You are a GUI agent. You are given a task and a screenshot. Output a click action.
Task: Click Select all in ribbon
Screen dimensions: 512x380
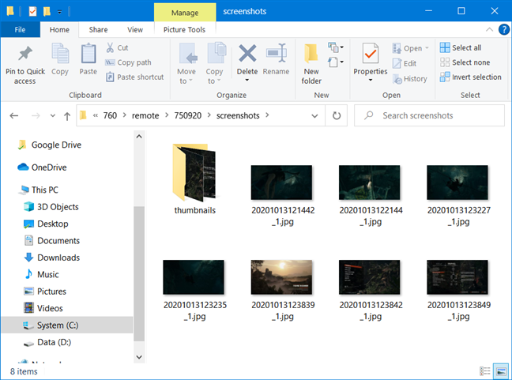461,47
